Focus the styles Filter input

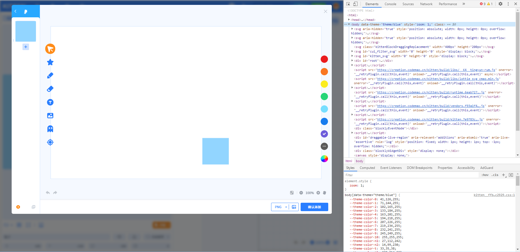coord(411,175)
